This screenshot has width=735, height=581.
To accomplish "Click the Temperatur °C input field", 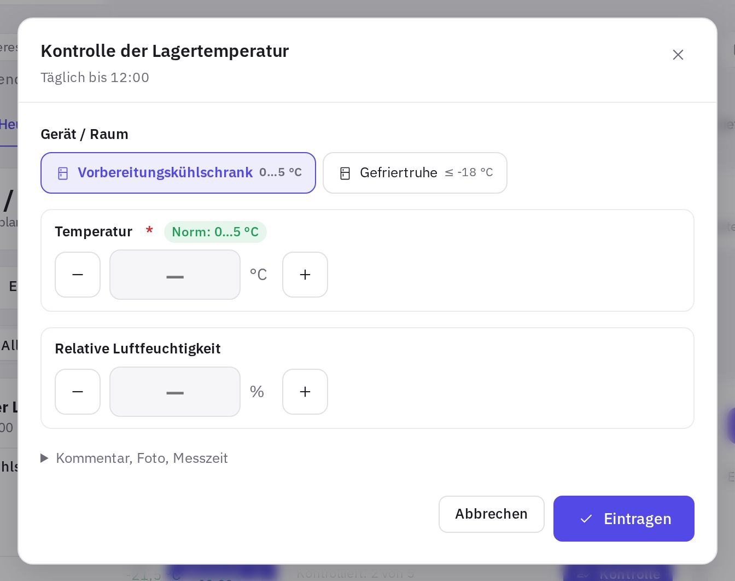I will 175,275.
